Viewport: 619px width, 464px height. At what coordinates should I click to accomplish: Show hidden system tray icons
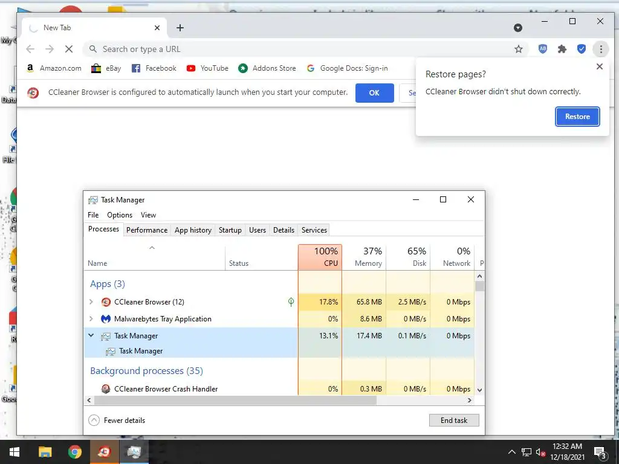point(511,452)
